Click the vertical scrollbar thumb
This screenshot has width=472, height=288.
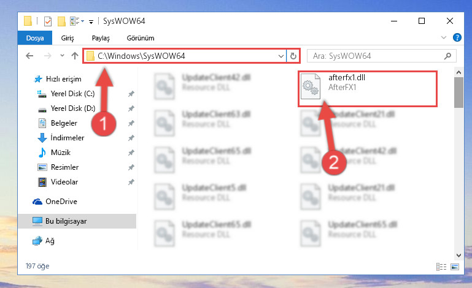point(458,93)
